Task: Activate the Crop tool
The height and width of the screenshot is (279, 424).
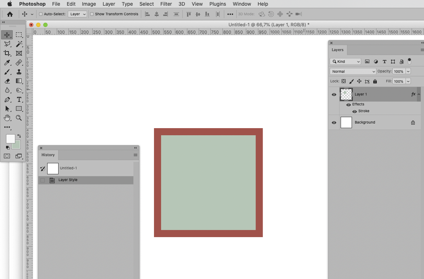Action: (7, 53)
